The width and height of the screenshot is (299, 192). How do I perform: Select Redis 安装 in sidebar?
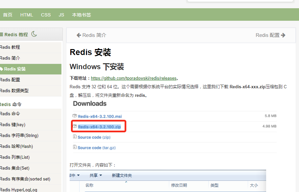coord(31,69)
